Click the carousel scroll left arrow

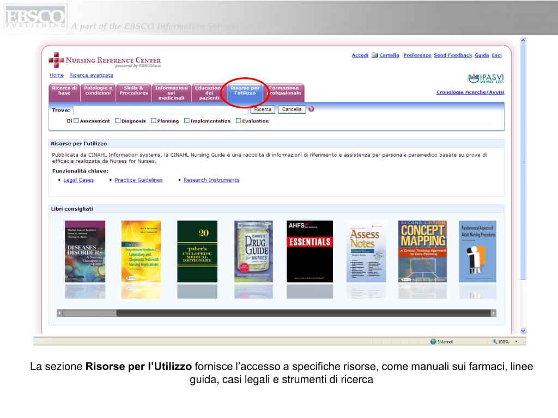point(59,313)
